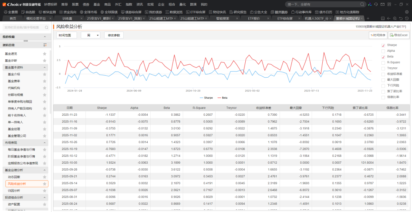The width and height of the screenshot is (412, 212).
Task: Click the sort icon next to 资料目录
Action: click(45, 45)
